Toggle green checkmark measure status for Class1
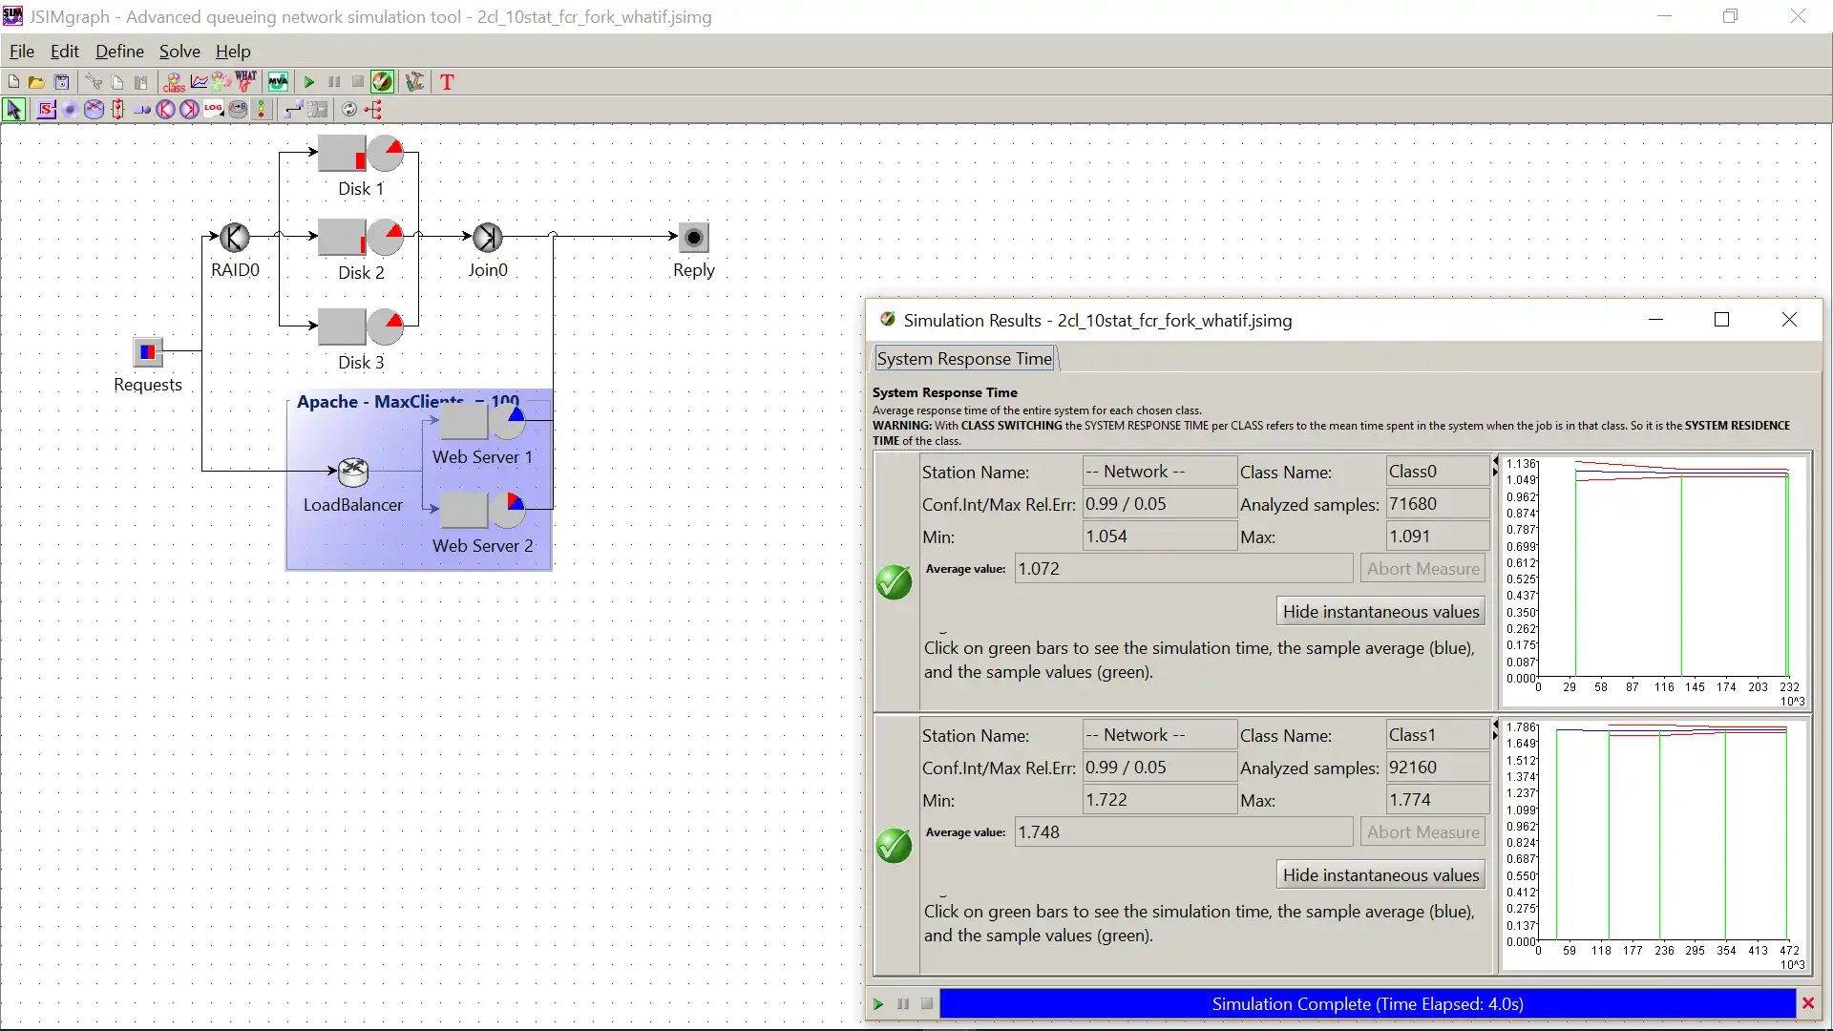1833x1031 pixels. click(894, 845)
